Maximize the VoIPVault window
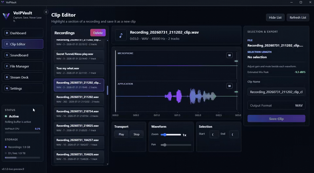314x173 pixels. click(301, 2)
